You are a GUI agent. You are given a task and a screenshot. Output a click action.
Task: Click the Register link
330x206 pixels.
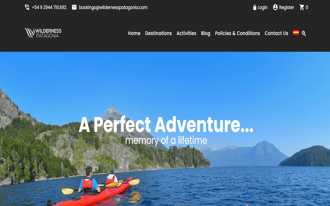coord(286,7)
